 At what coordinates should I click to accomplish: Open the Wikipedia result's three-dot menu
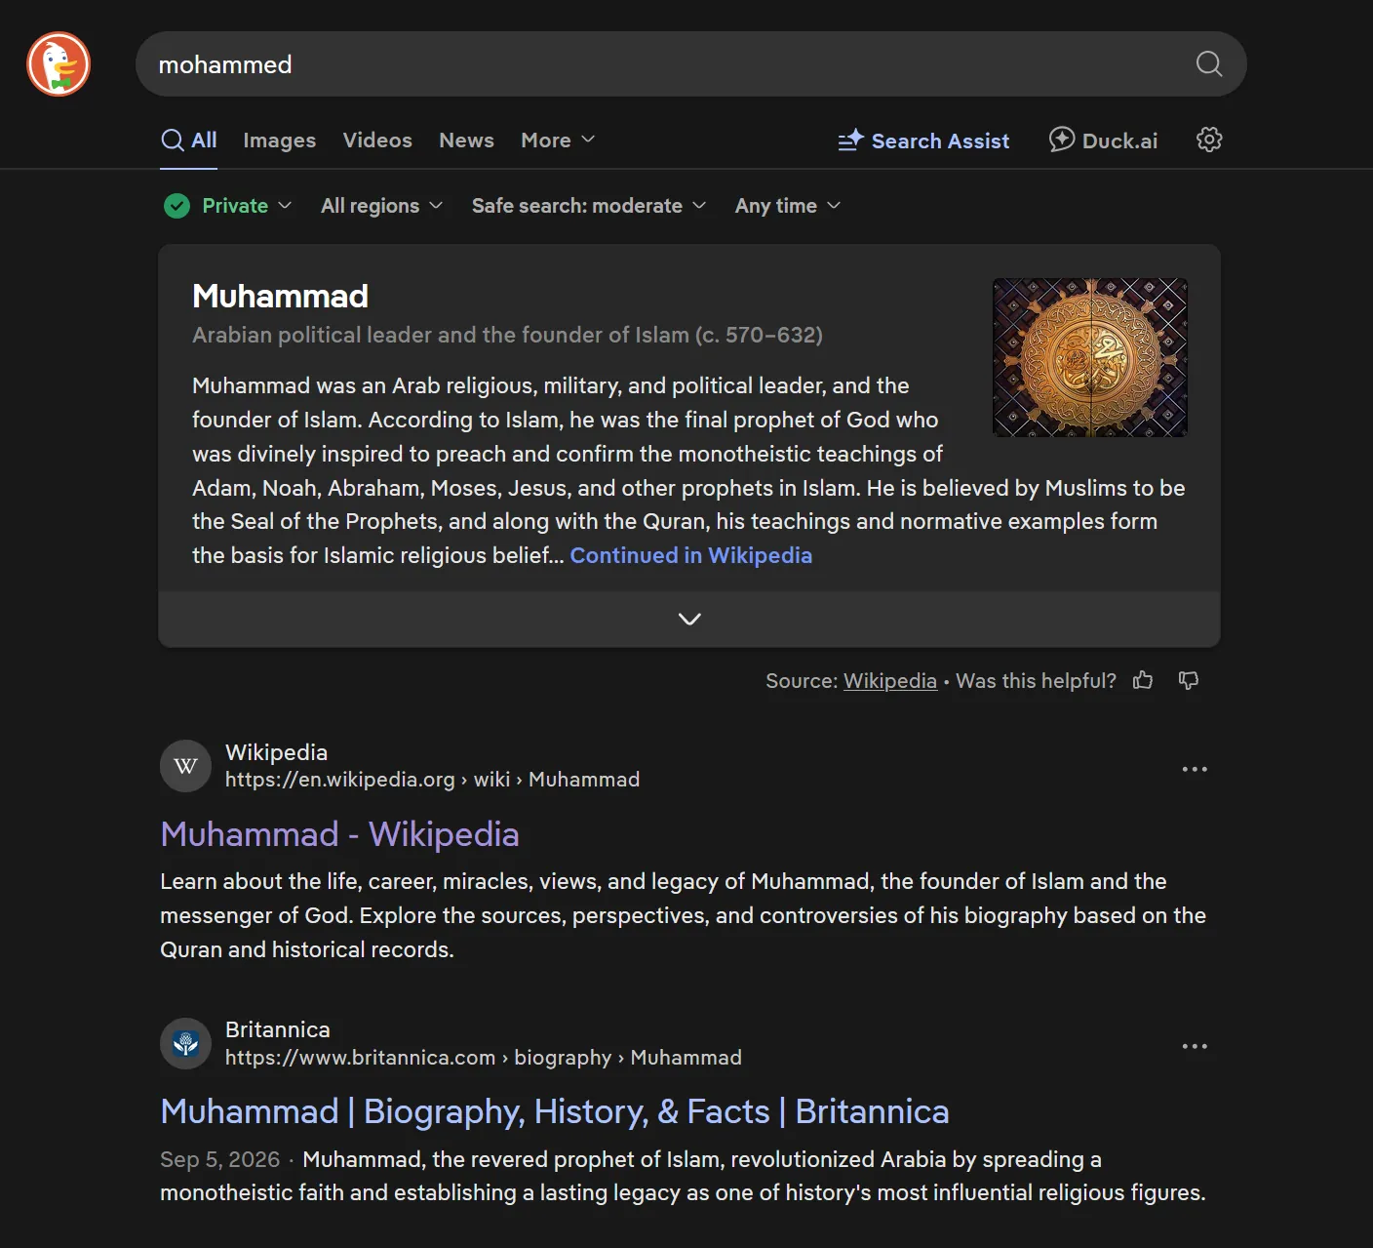pos(1195,769)
